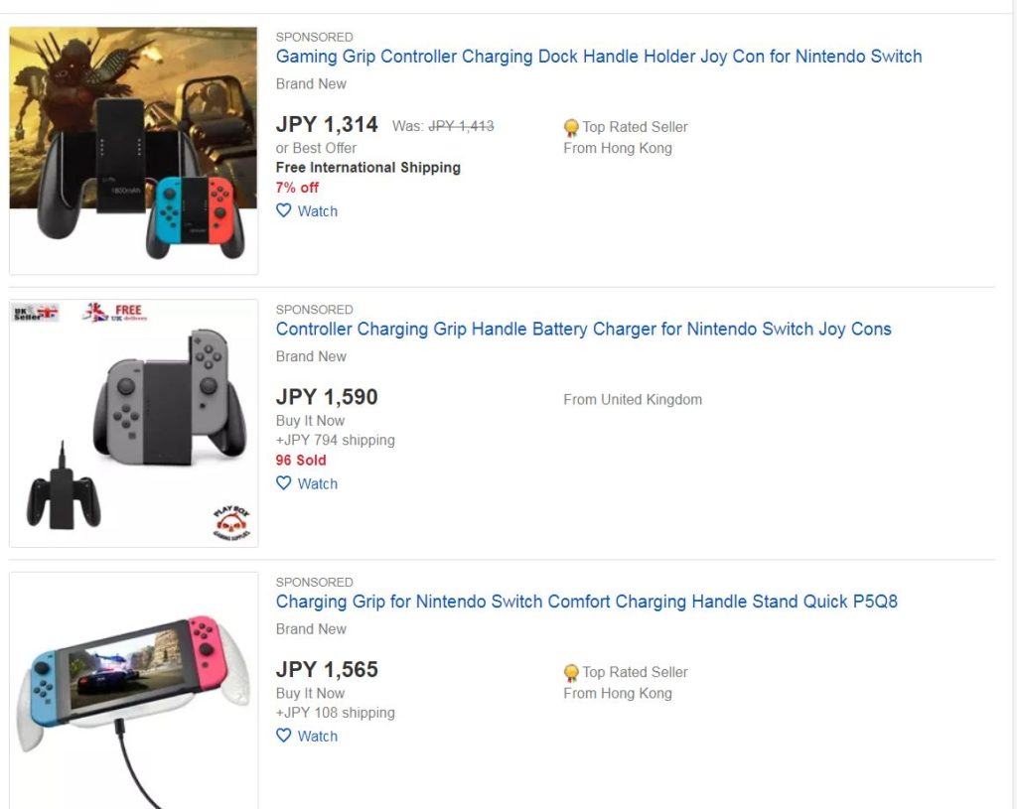Toggle Watch text on the JPY 1,590 listing
Viewport: 1017px width, 809px height.
318,483
